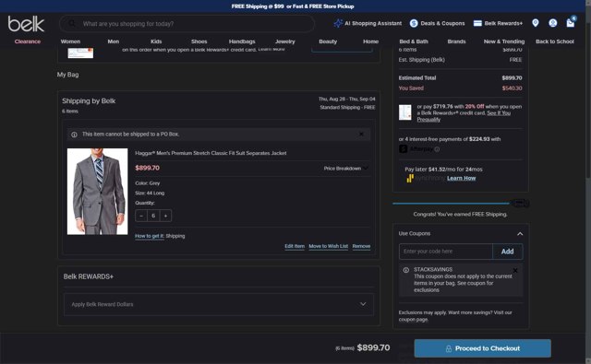Open Belk Rewards+ card link
This screenshot has width=591, height=364.
click(498, 23)
